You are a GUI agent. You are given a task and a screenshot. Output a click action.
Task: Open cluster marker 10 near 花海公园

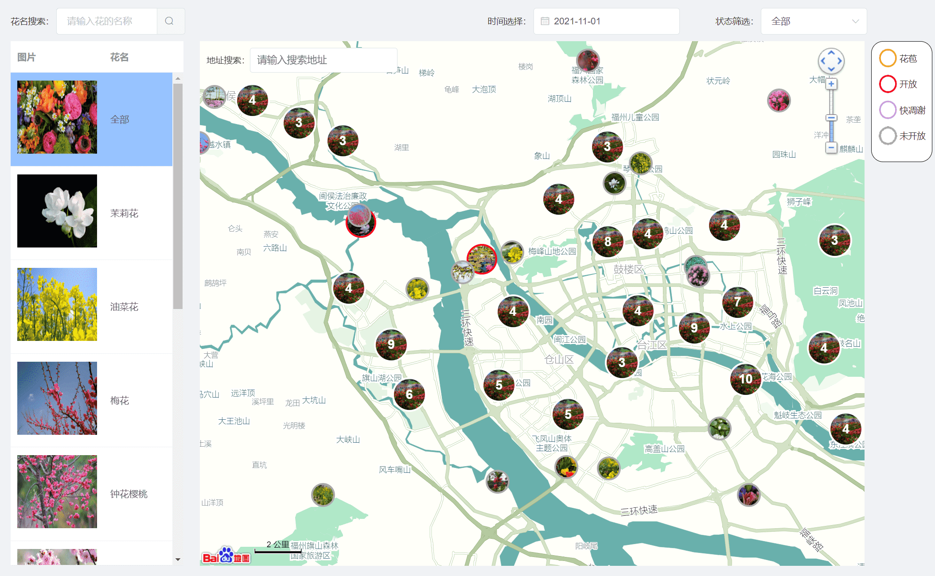click(746, 379)
